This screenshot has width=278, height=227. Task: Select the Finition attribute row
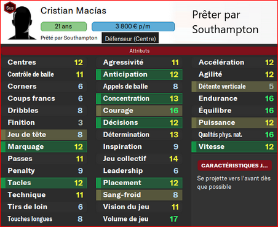(x=44, y=122)
